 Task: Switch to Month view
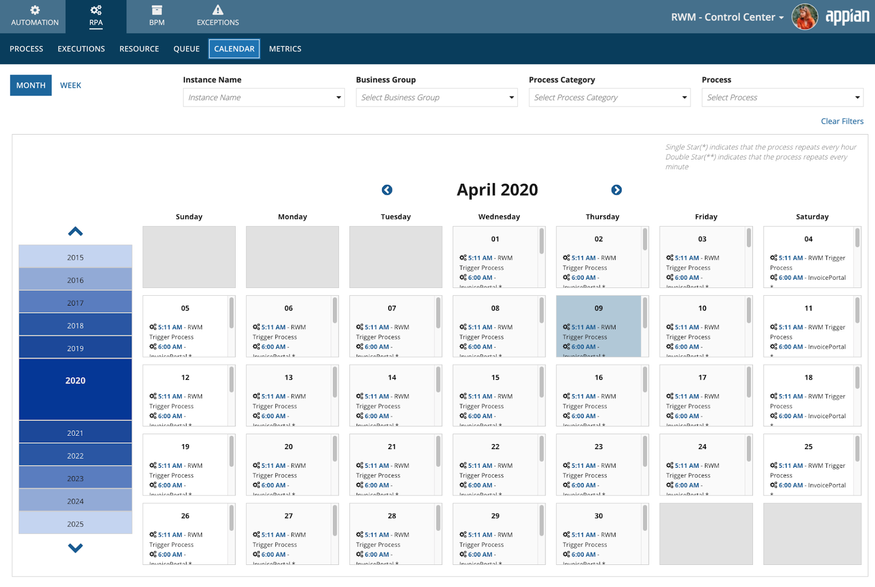click(31, 85)
